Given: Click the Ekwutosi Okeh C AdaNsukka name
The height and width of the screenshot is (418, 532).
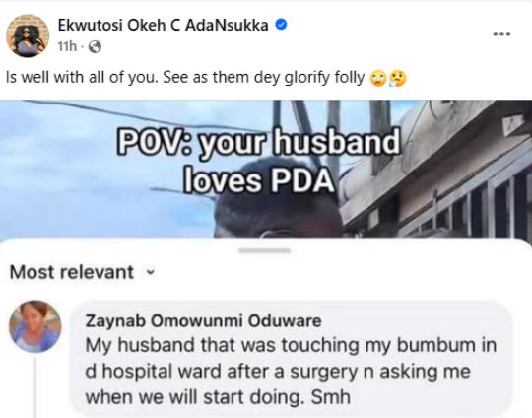Looking at the screenshot, I should (x=163, y=25).
